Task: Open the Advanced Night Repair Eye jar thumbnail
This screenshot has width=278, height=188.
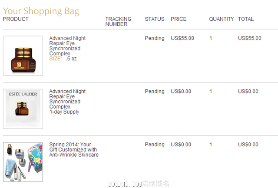Action: [x=23, y=56]
